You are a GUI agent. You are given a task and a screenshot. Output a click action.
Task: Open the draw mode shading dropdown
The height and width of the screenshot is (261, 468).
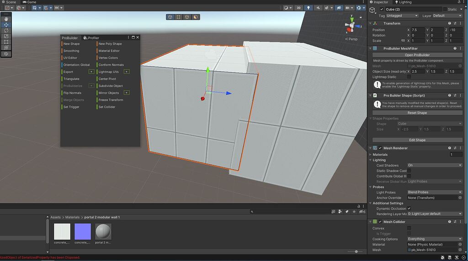click(288, 8)
